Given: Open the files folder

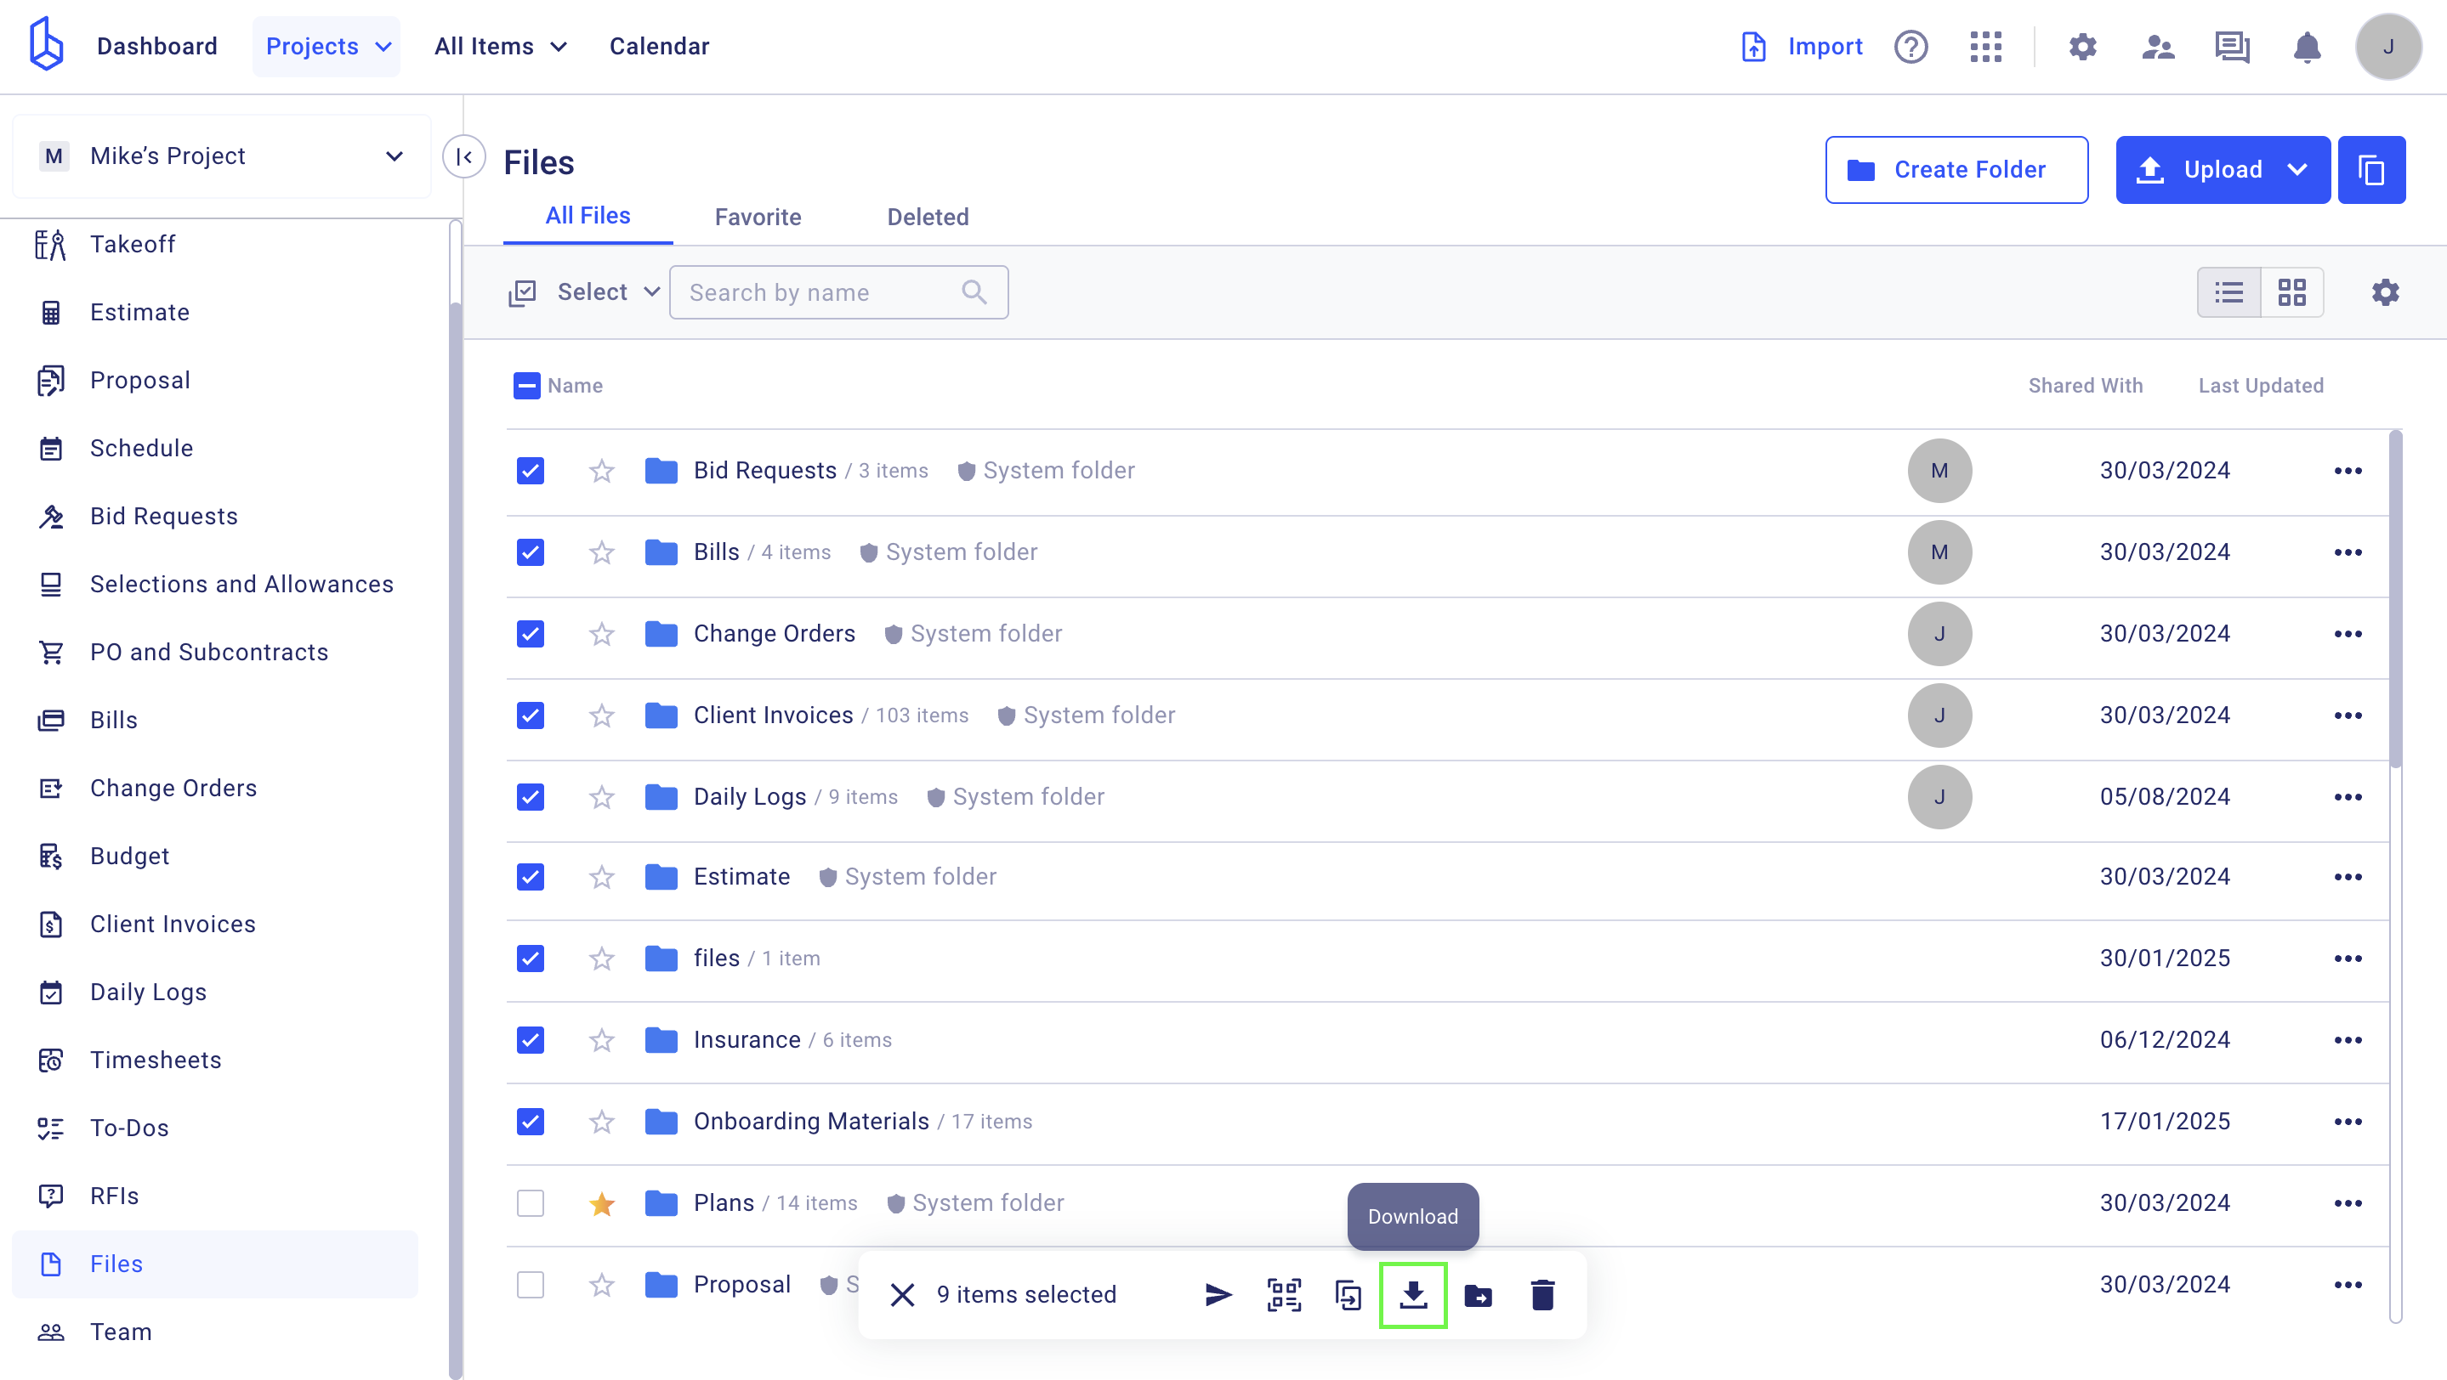Looking at the screenshot, I should (716, 959).
